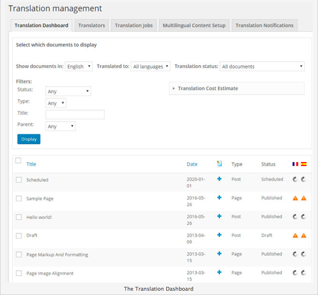Tick the Draft post checkbox

pos(19,236)
